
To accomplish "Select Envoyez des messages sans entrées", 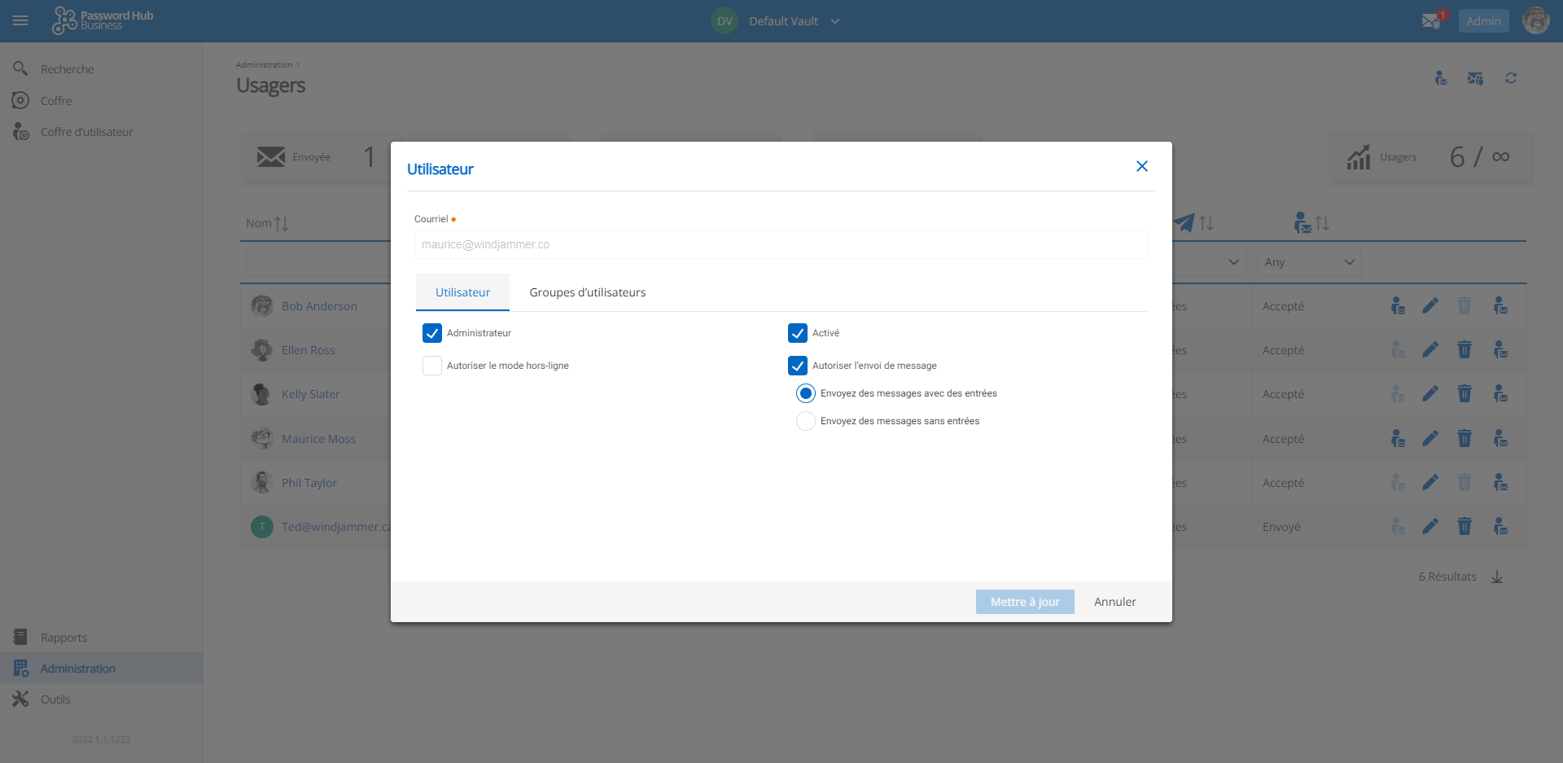I will coord(806,421).
